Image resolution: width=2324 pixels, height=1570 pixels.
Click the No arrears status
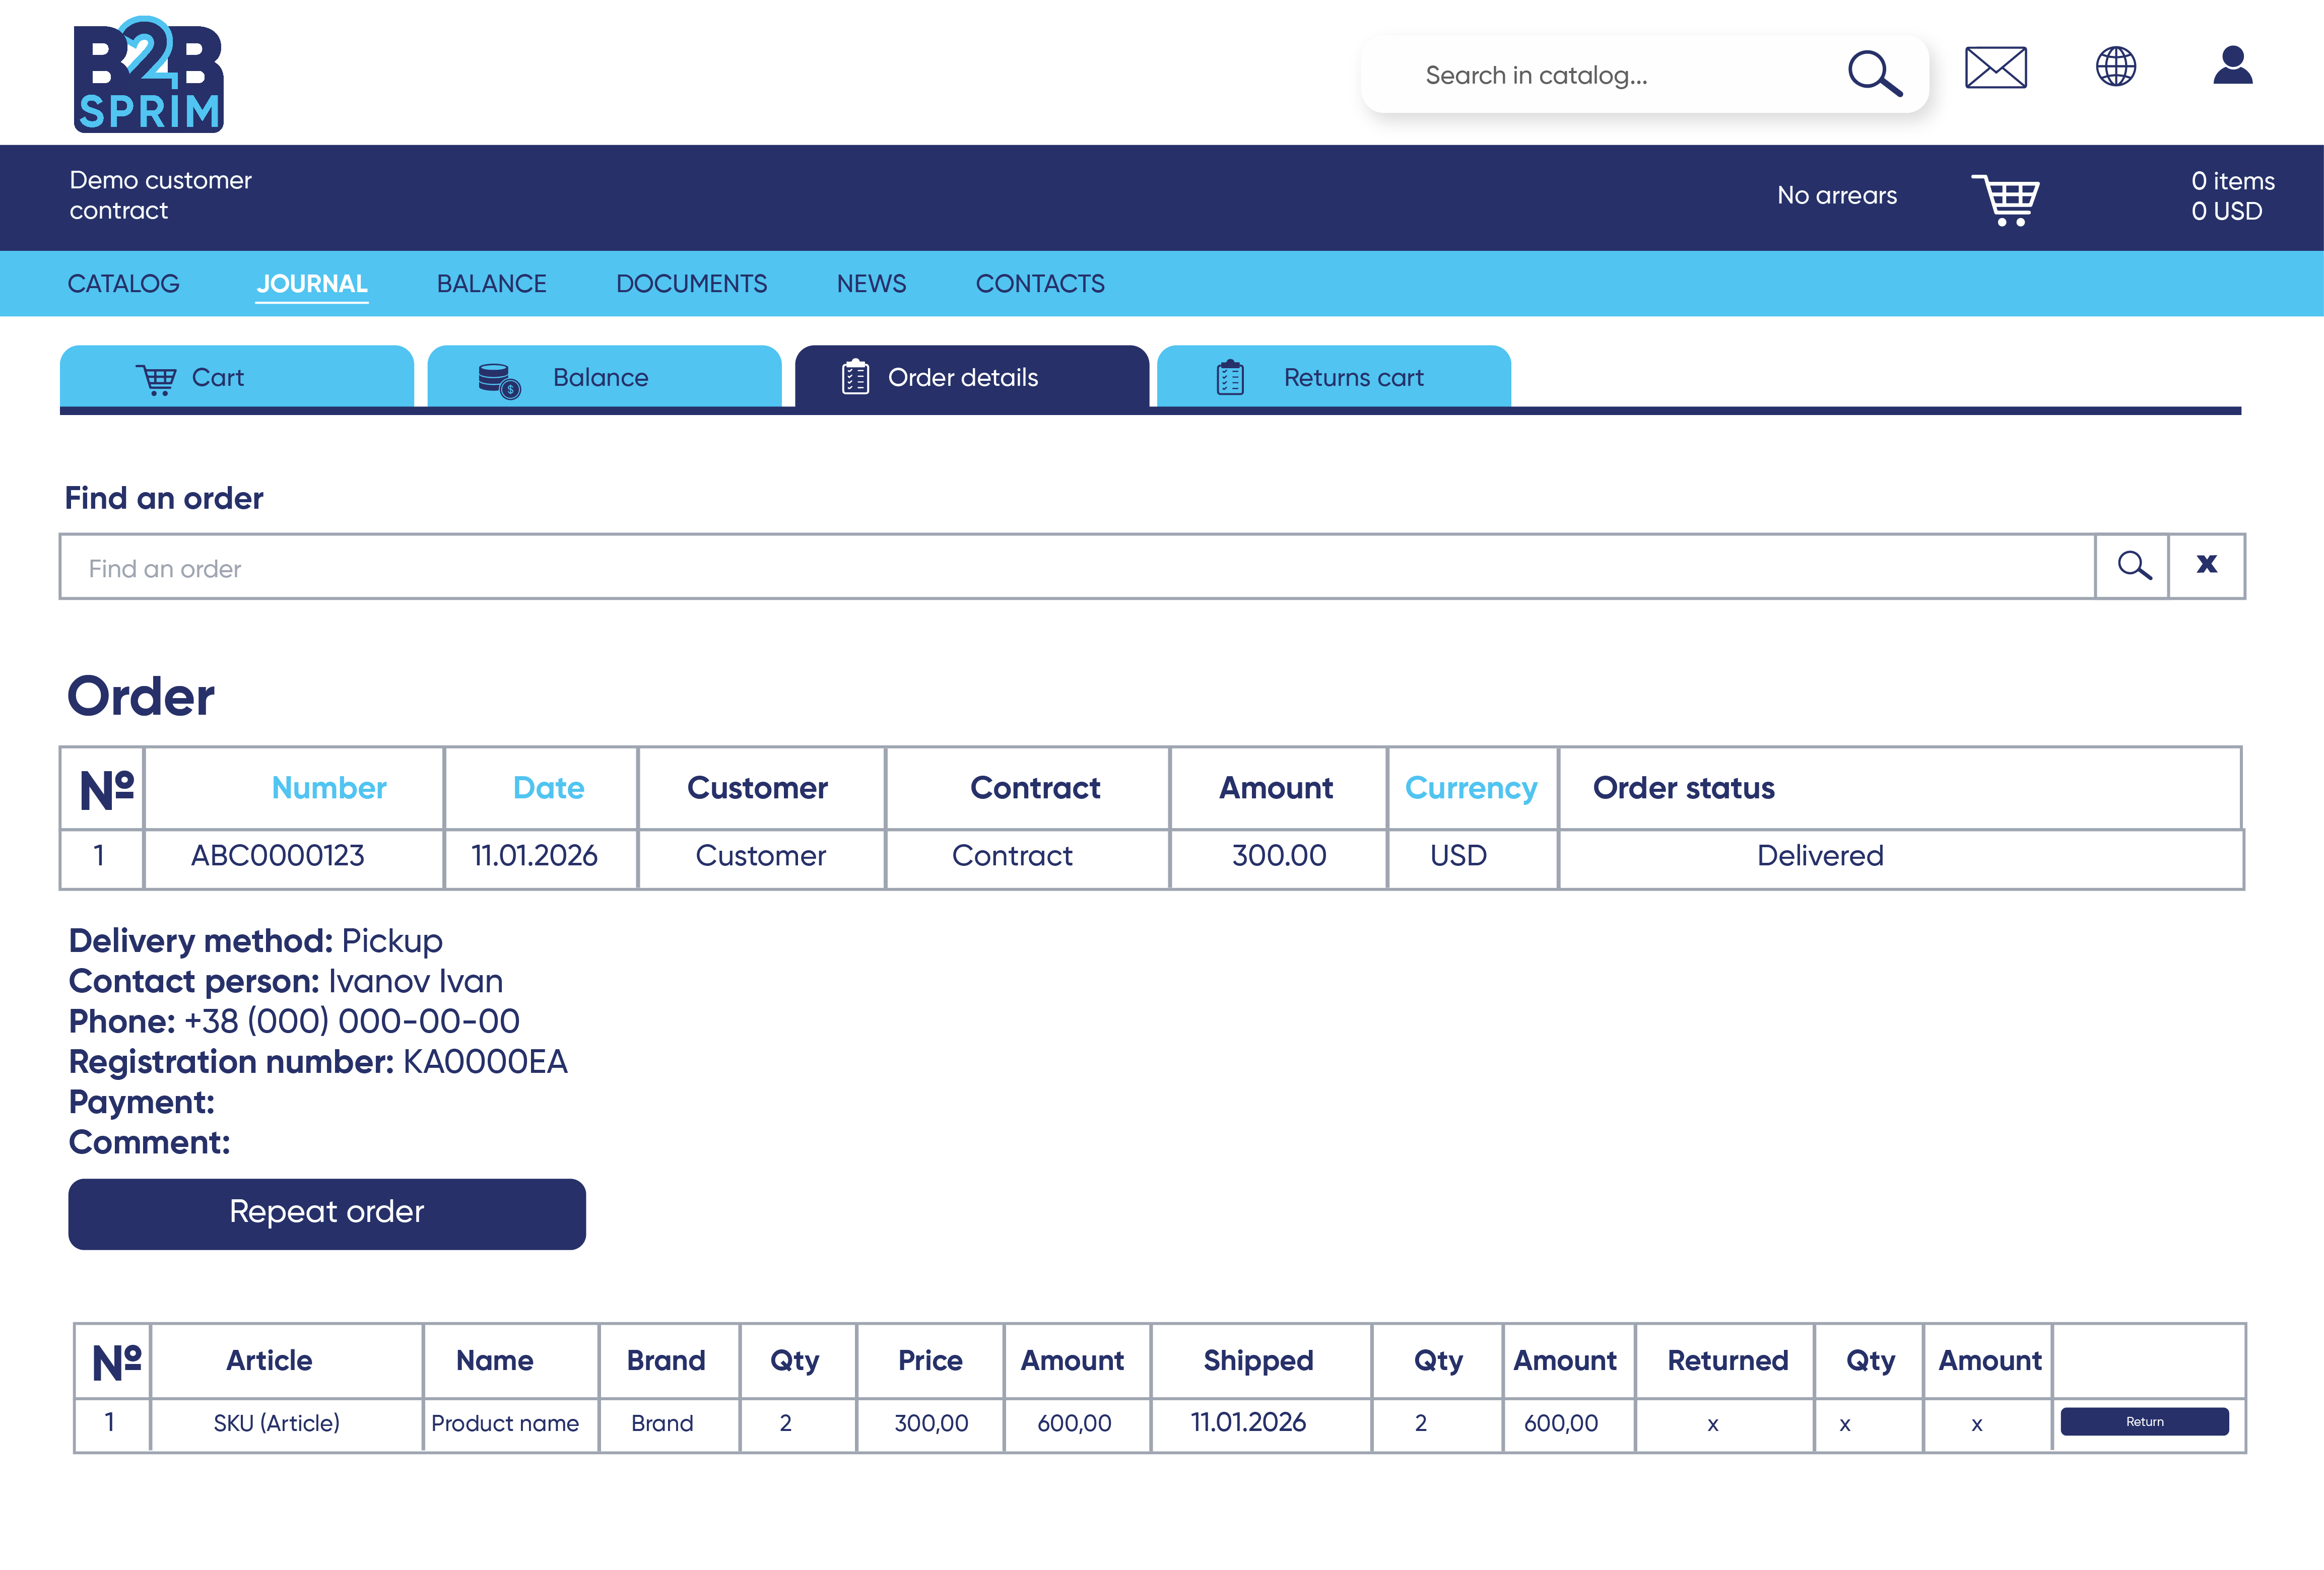pos(1837,196)
